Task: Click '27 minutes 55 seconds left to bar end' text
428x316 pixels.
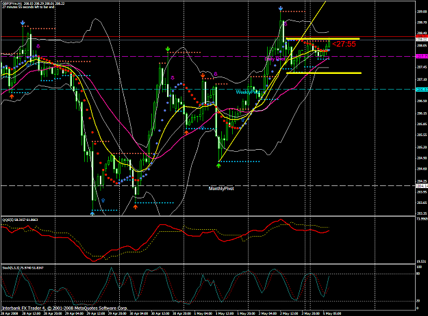Action: tap(28, 7)
